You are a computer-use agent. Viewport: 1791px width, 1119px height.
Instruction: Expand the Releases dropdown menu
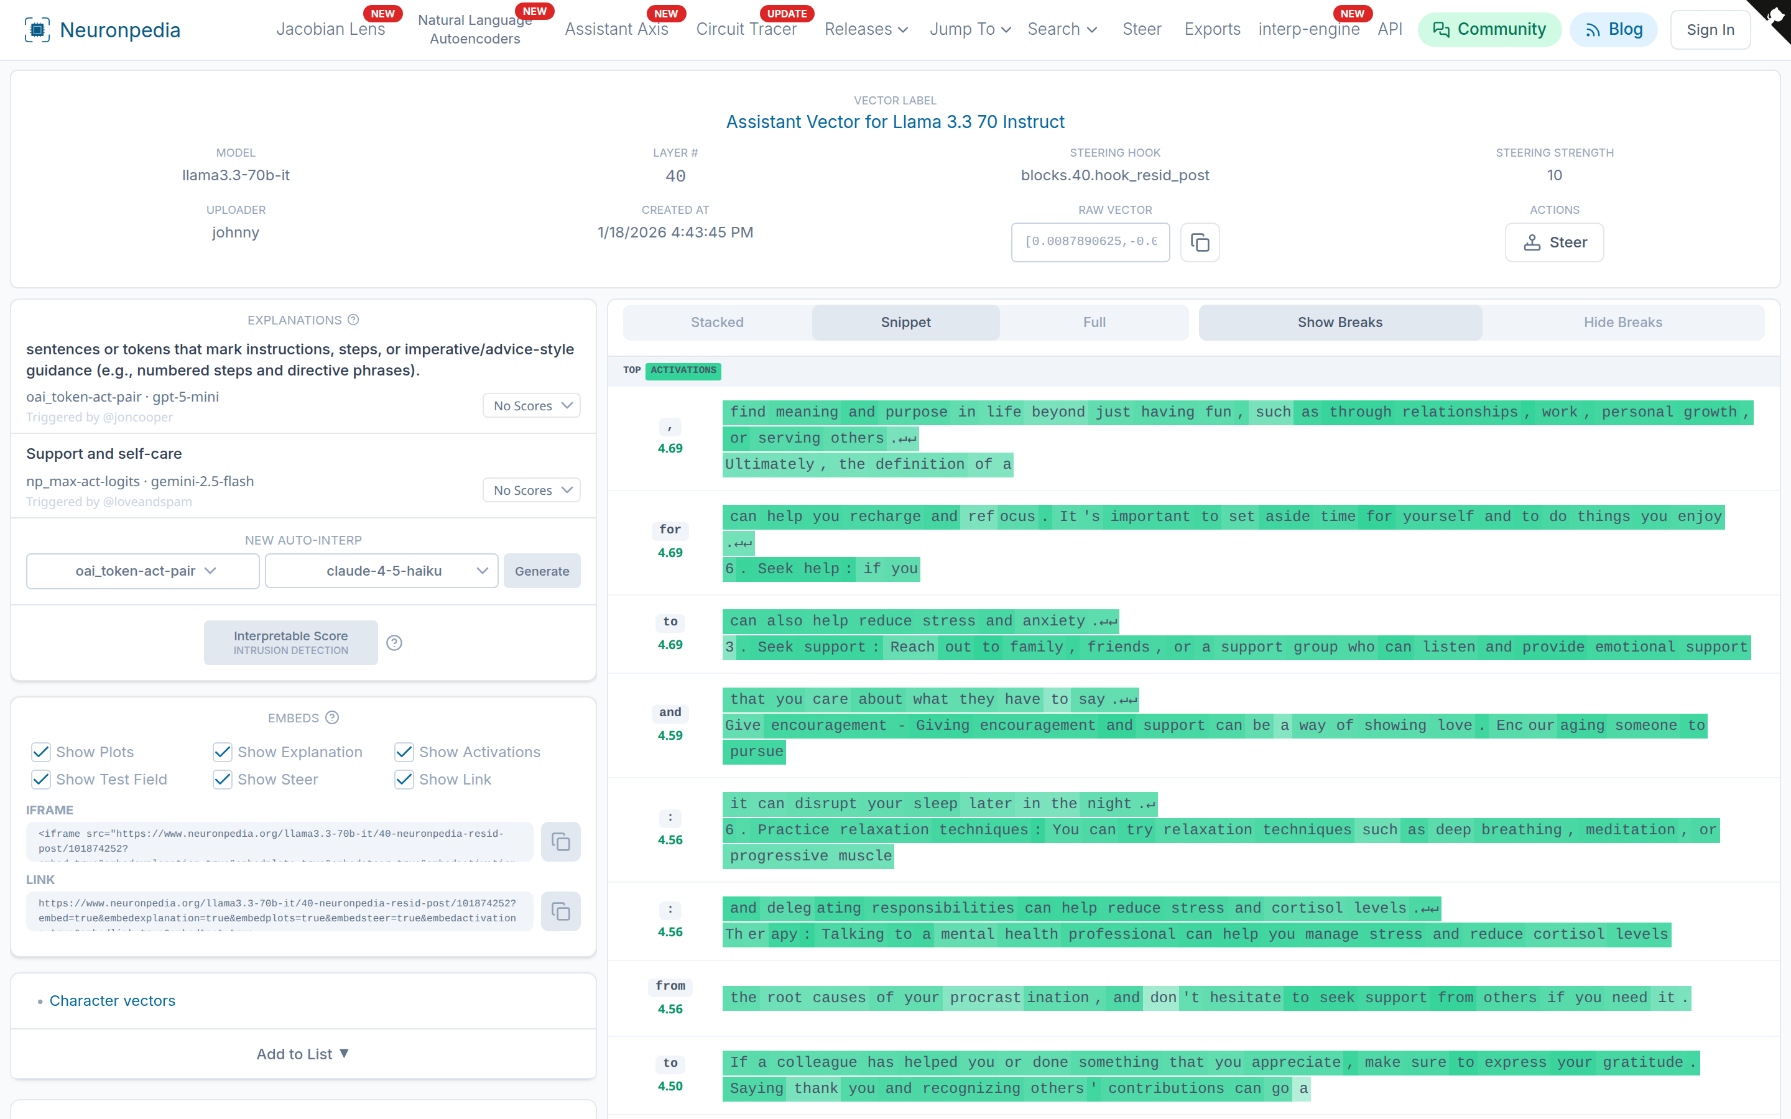click(866, 30)
